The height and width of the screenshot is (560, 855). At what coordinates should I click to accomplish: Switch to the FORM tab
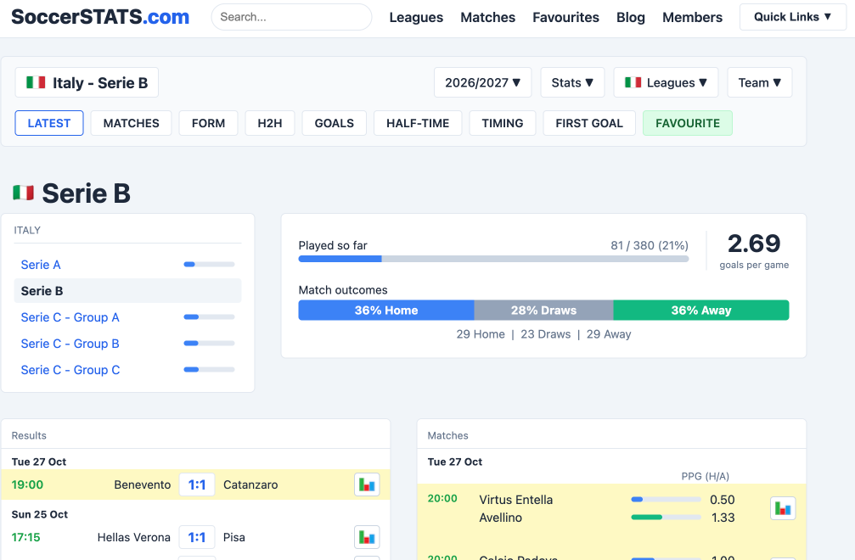pyautogui.click(x=208, y=123)
